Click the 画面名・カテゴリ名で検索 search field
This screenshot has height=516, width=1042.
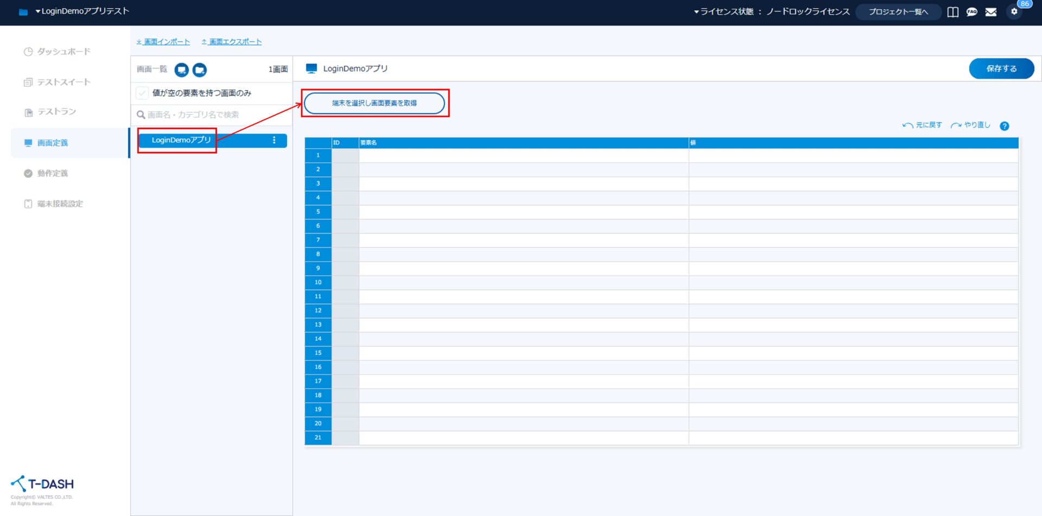(212, 114)
